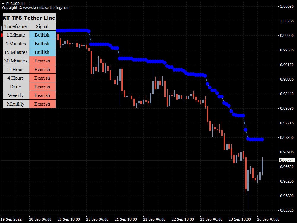Click the 26 Sep 07:00 time label
This screenshot has width=297, height=223.
268,219
